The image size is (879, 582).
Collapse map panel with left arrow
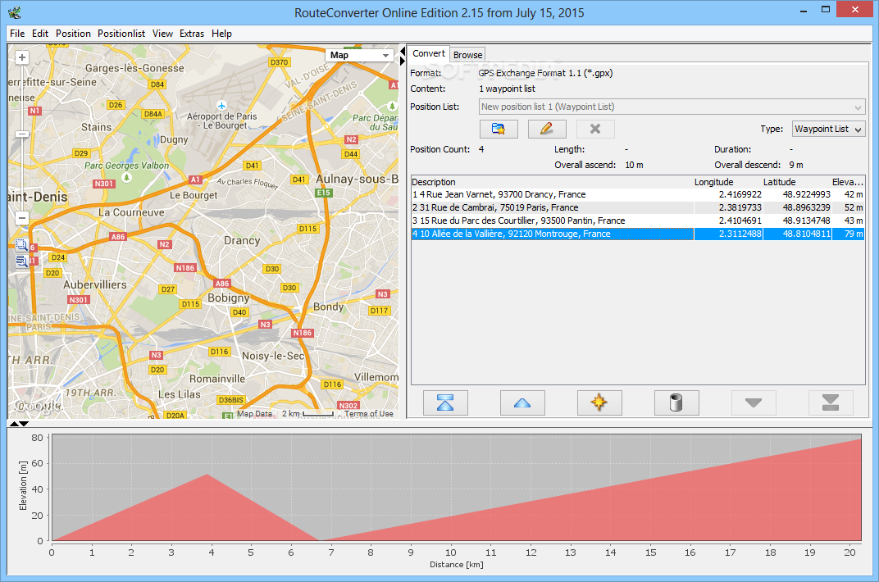tap(403, 52)
